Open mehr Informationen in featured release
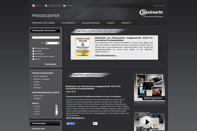The height and width of the screenshot is (131, 197). (x=106, y=55)
